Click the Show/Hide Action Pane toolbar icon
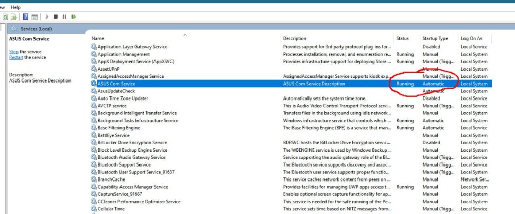The image size is (515, 214). tap(35, 17)
